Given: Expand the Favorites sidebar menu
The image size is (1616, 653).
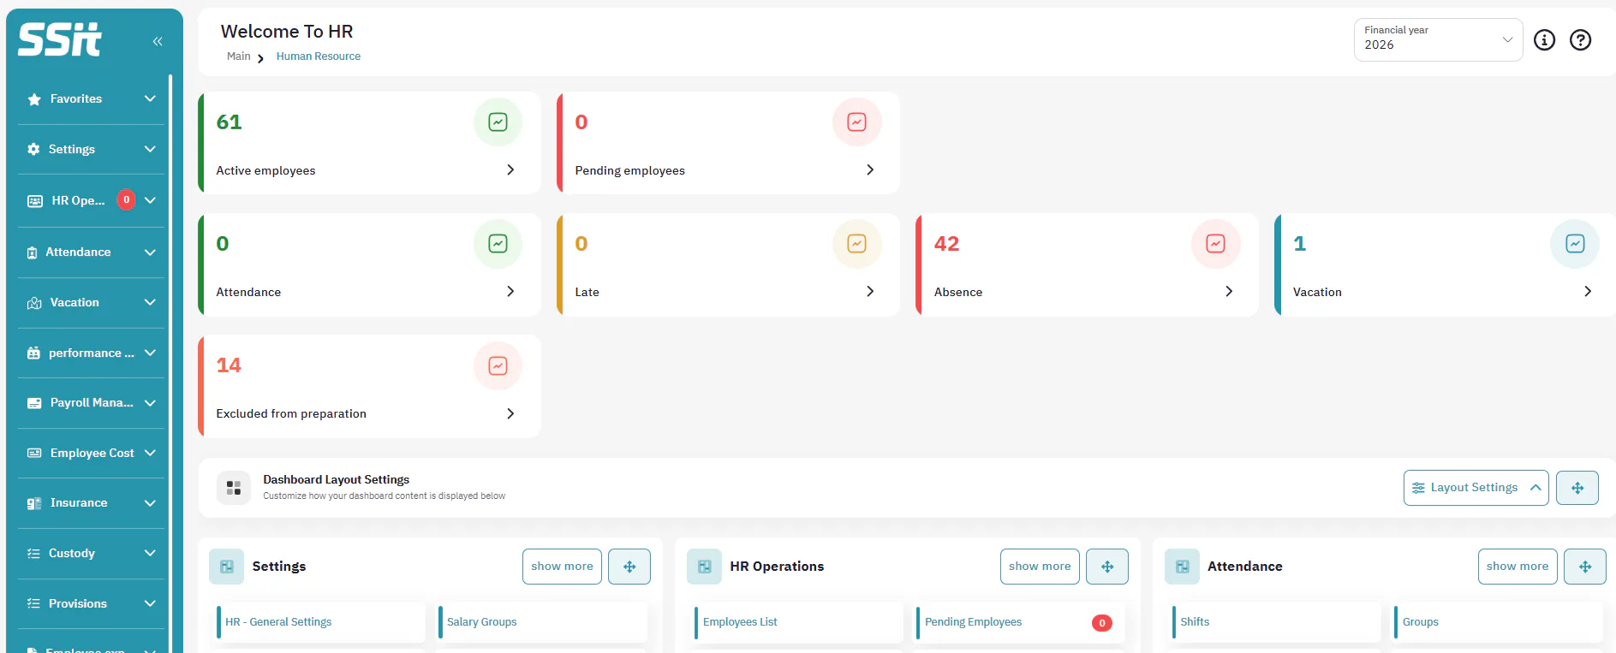Looking at the screenshot, I should [90, 99].
